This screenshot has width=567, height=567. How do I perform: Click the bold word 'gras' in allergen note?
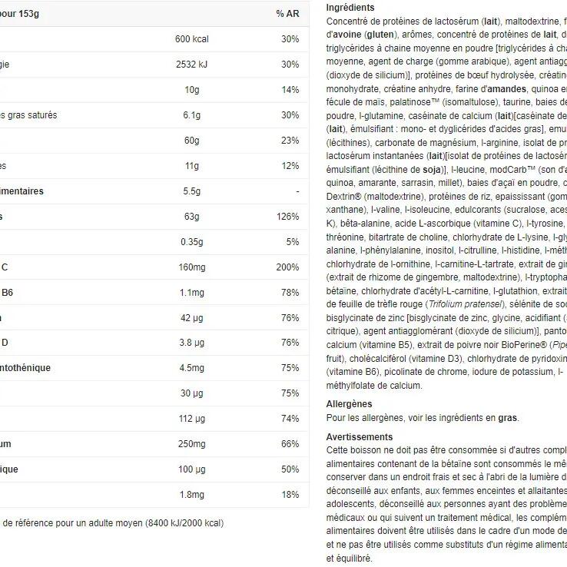click(x=507, y=418)
